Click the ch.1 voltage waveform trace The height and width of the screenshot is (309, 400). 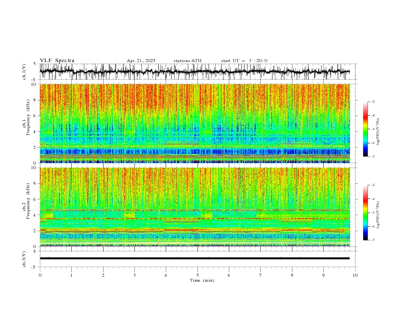click(x=194, y=72)
